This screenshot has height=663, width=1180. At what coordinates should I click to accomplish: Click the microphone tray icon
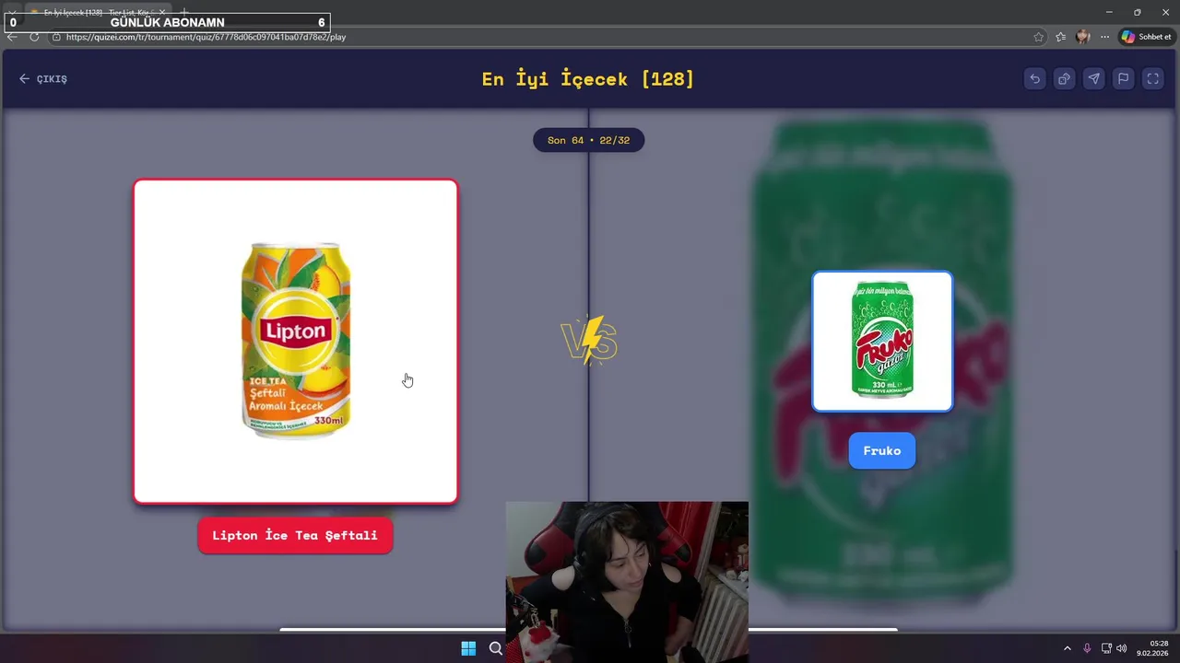[1087, 648]
